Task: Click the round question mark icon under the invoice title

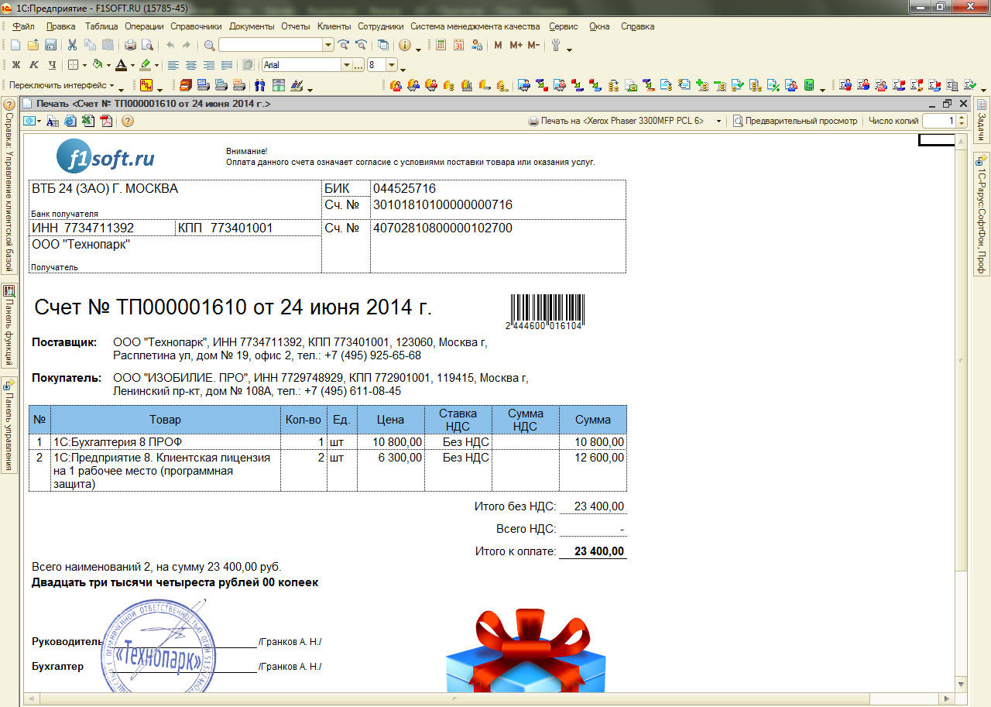Action: click(x=128, y=121)
